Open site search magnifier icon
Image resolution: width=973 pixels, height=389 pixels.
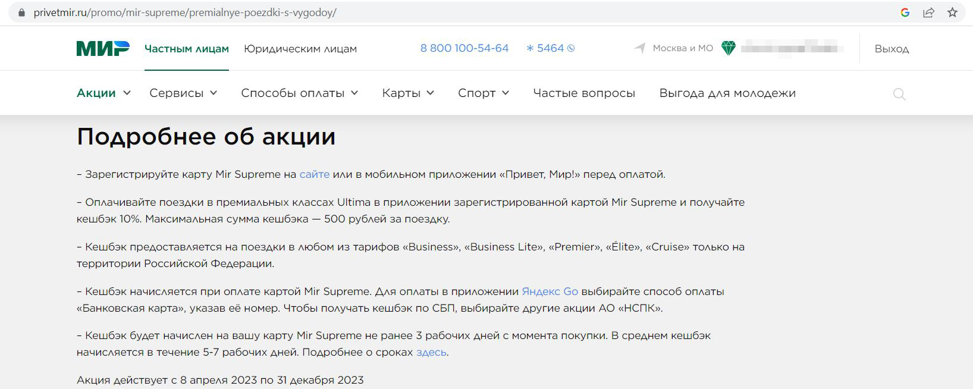coord(899,94)
